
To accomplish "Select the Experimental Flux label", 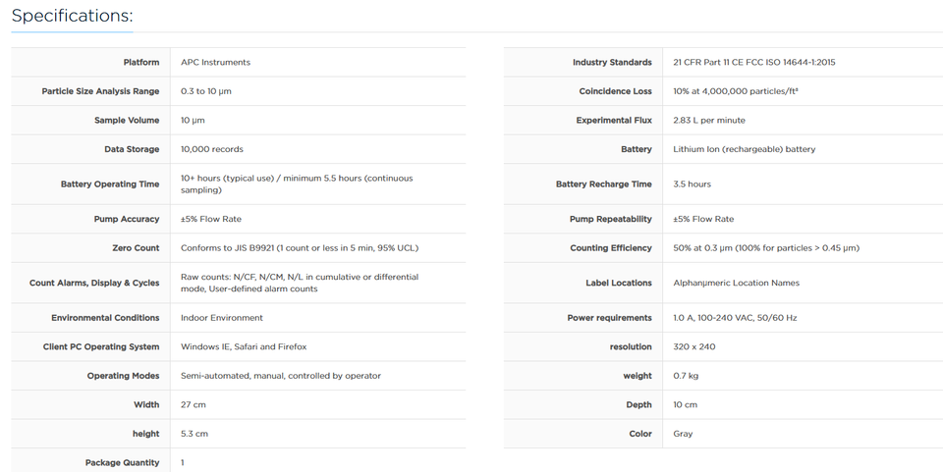I will [613, 121].
